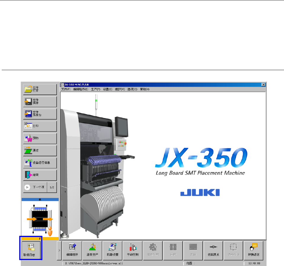Start 基板生产 board production
Image resolution: width=284 pixels, height=266 pixels.
[x=92, y=250]
